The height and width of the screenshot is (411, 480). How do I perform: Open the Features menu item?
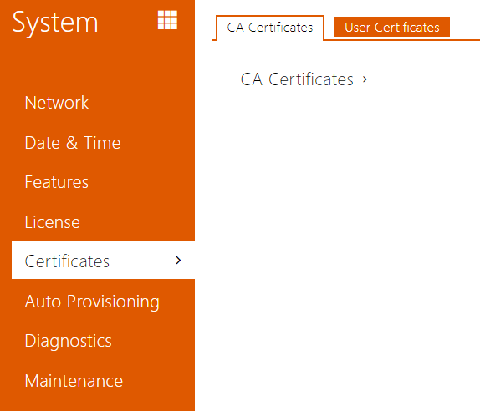[56, 182]
